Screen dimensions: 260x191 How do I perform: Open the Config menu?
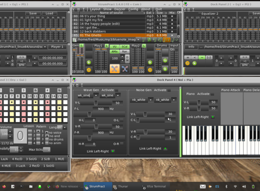(133, 9)
